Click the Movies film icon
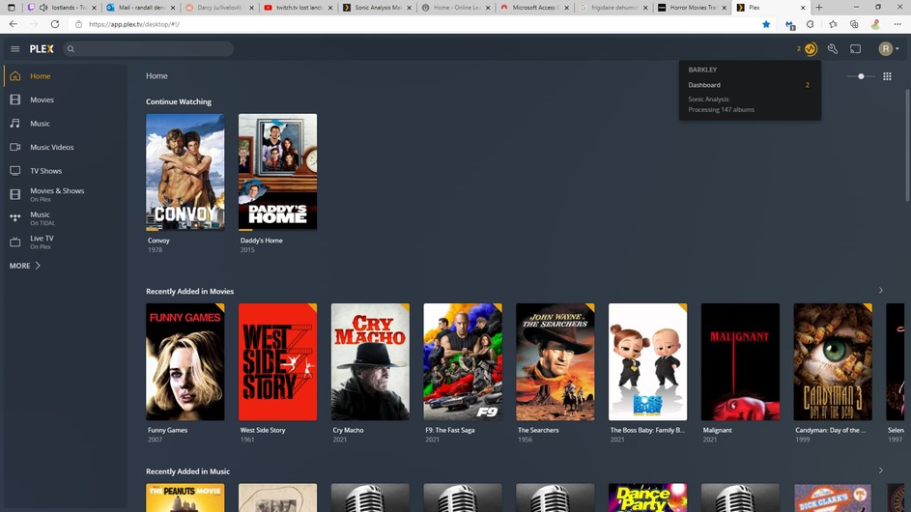This screenshot has height=512, width=911. click(x=15, y=100)
